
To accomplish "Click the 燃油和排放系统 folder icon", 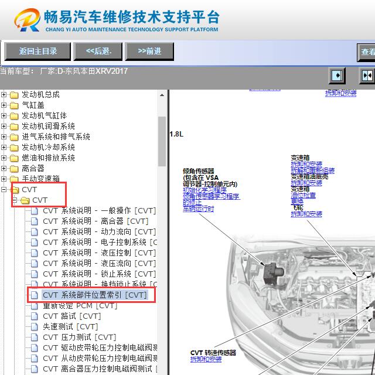I will [14, 158].
